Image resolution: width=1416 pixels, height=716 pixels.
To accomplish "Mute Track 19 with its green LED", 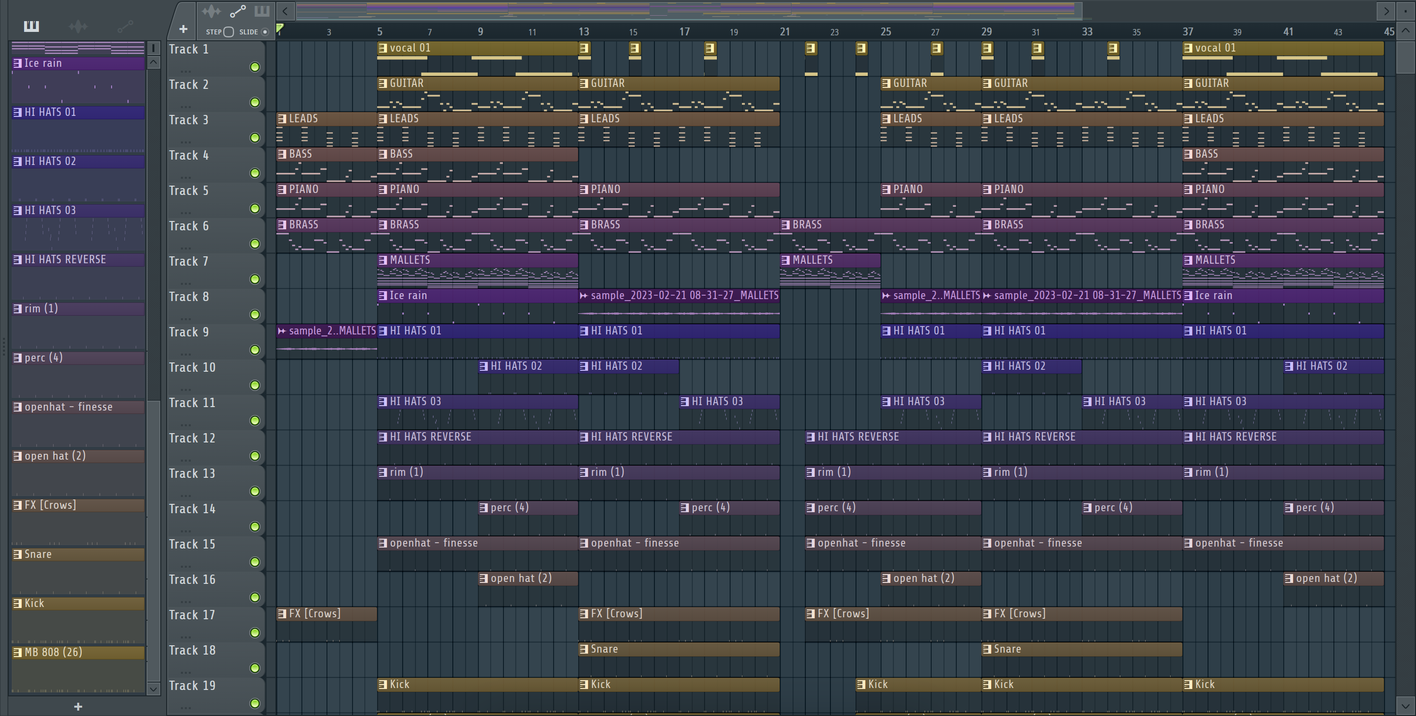I will click(255, 703).
